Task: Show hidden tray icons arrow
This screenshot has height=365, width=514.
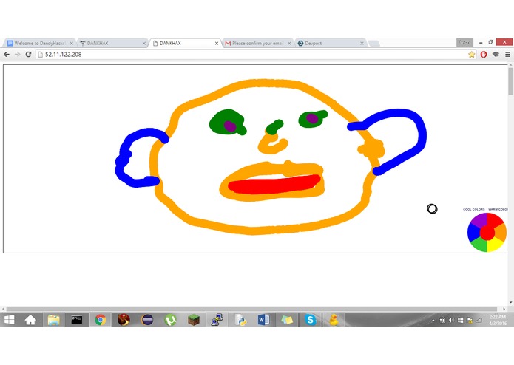Action: [433, 321]
